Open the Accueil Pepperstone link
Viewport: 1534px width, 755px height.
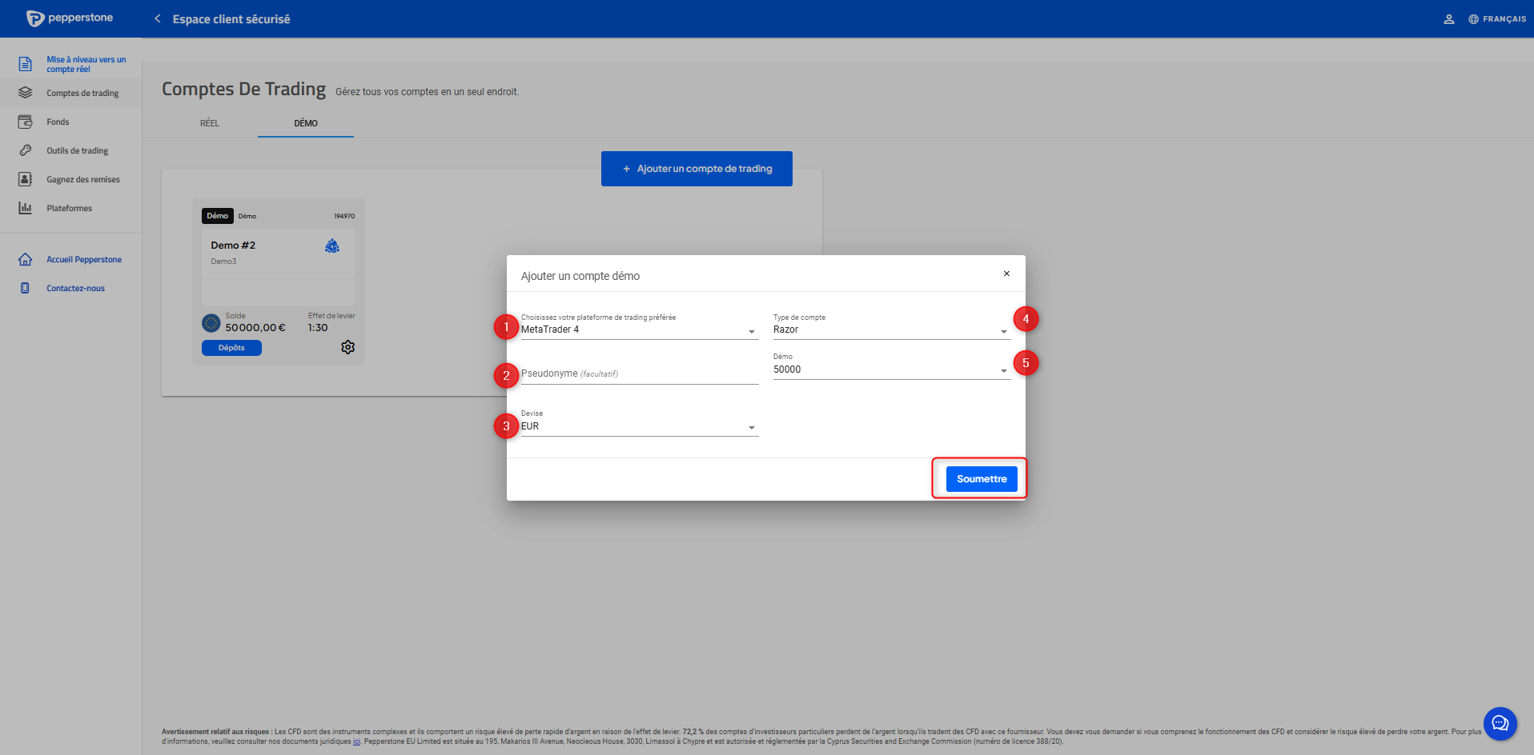(84, 260)
